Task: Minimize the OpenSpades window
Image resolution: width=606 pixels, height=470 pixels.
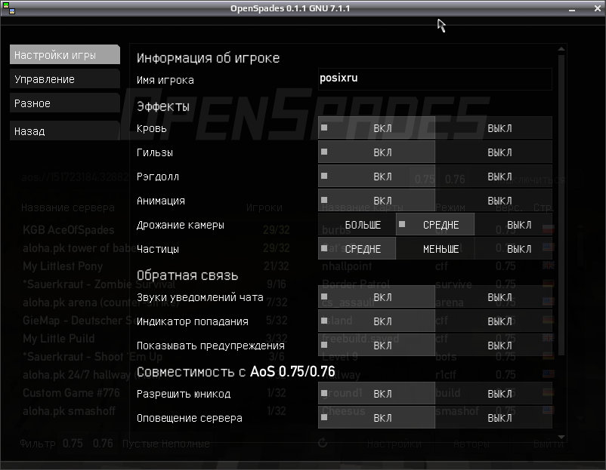Action: click(572, 9)
